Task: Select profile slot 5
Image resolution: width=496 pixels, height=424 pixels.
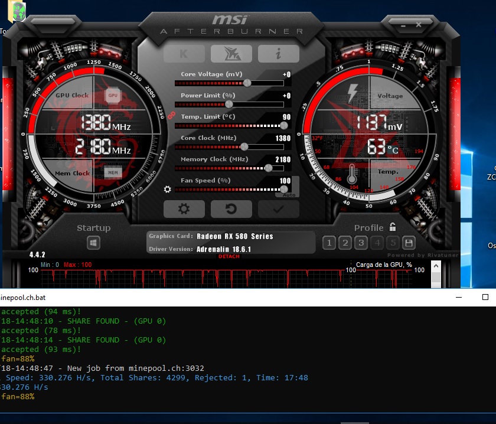Action: [x=393, y=243]
